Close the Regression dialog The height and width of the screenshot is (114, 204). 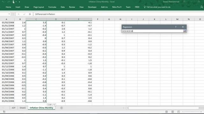click(183, 27)
